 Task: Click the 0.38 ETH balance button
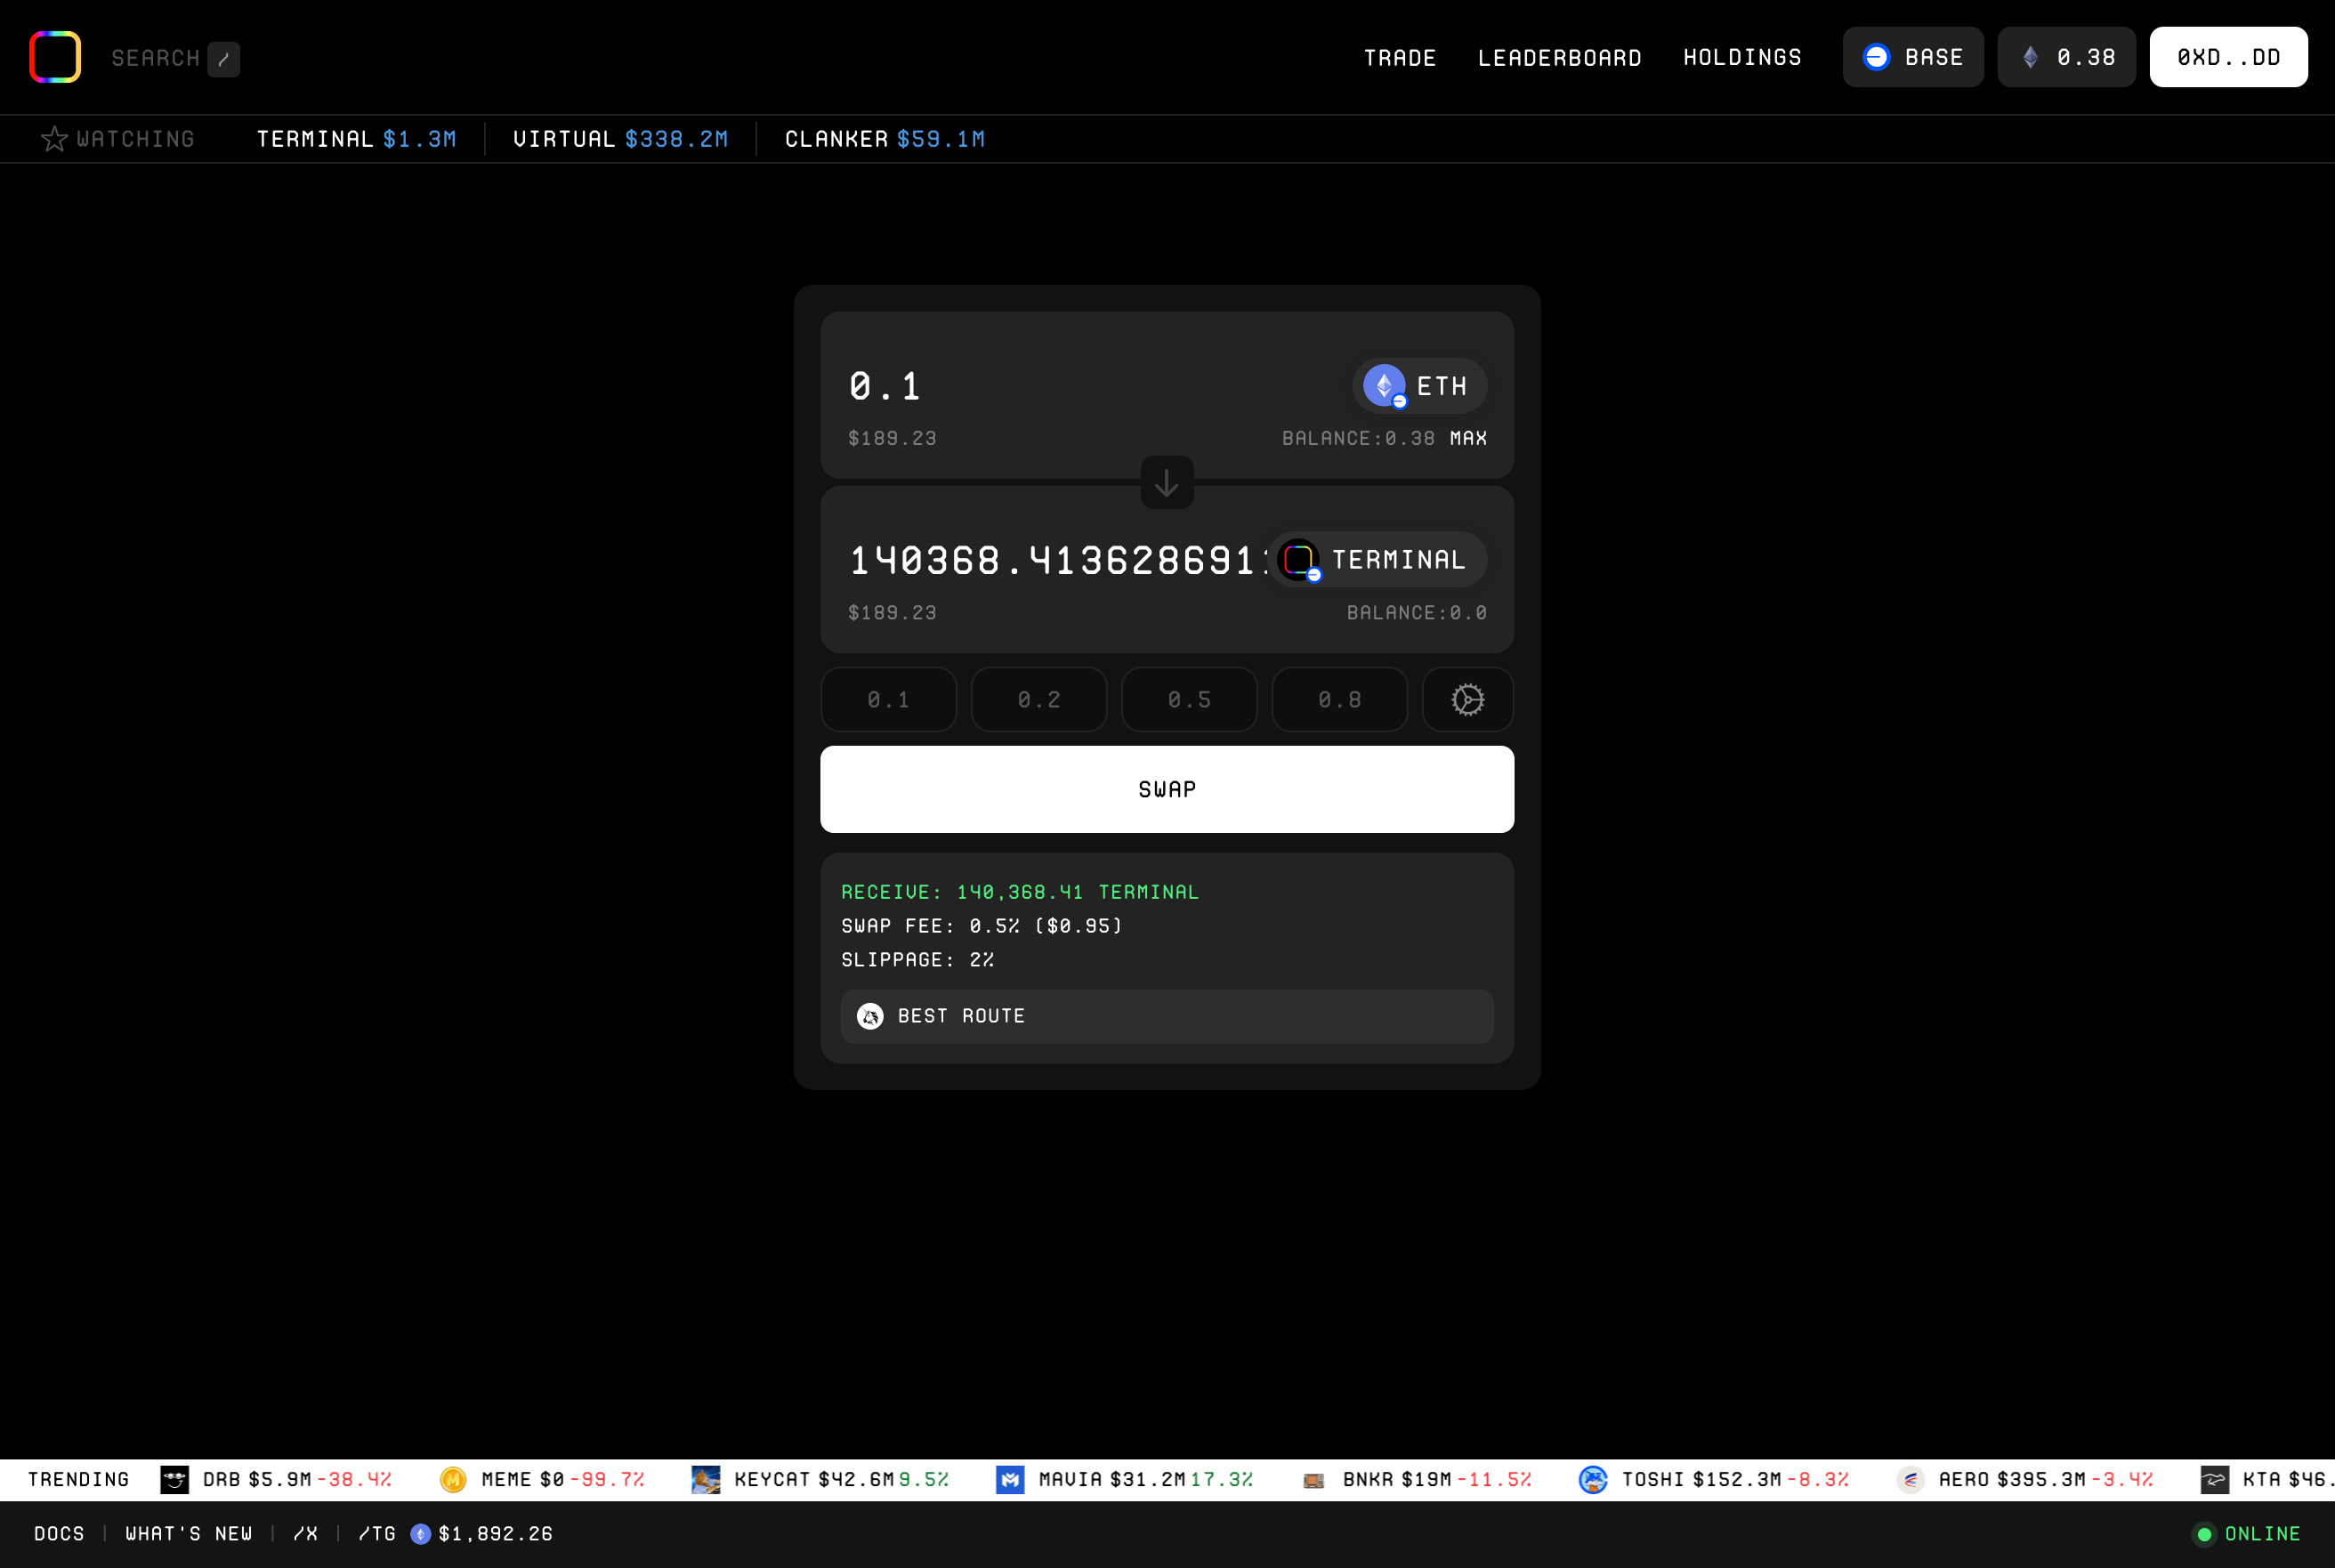pyautogui.click(x=2066, y=57)
